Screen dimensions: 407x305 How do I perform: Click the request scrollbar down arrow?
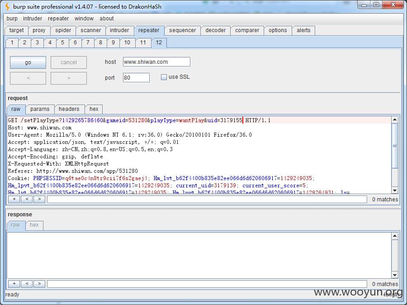click(395, 191)
